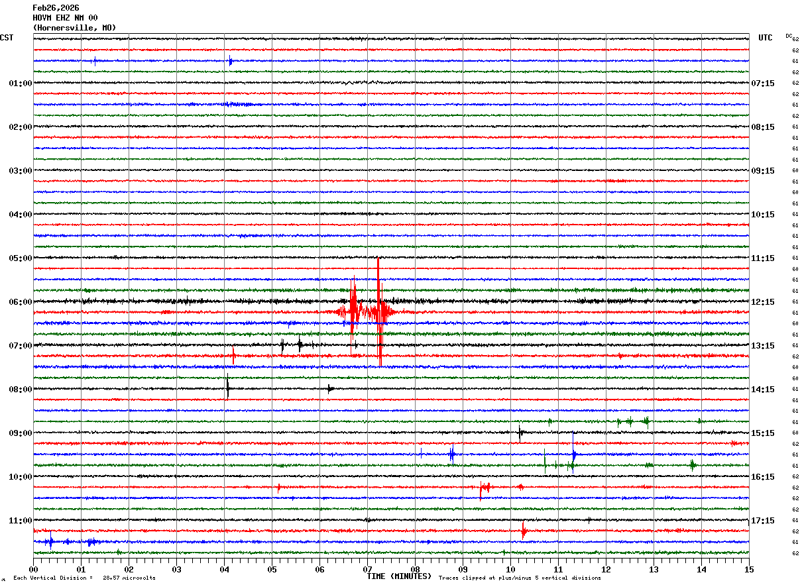Screen dimensions: 802x587
Task: Click the UTC timezone label
Action: click(766, 38)
